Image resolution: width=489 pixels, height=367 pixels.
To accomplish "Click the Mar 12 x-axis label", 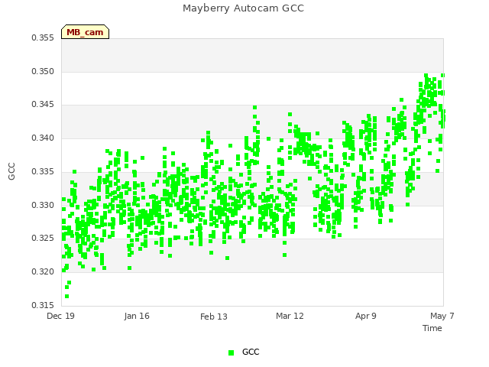I will pyautogui.click(x=290, y=316).
